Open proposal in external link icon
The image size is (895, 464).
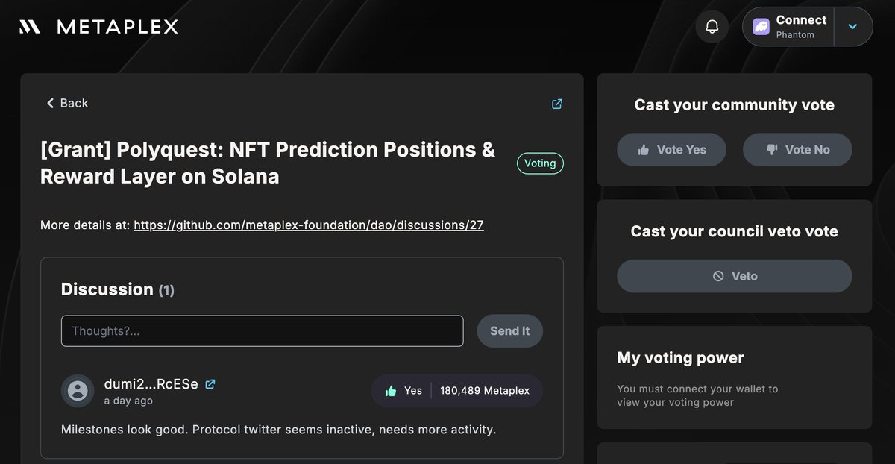(x=556, y=104)
